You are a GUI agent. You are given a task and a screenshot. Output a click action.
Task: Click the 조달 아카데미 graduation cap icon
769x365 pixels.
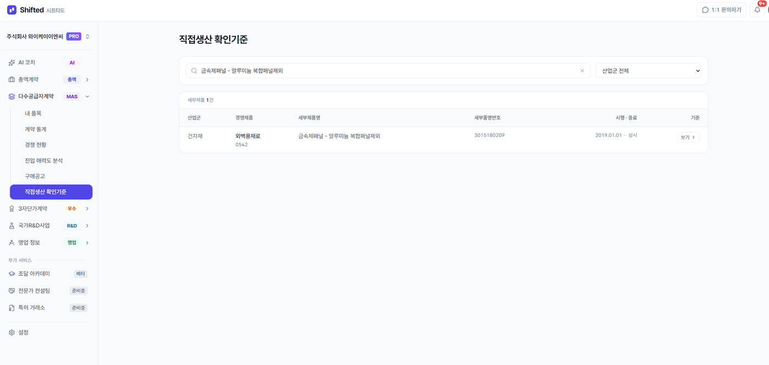coord(12,274)
